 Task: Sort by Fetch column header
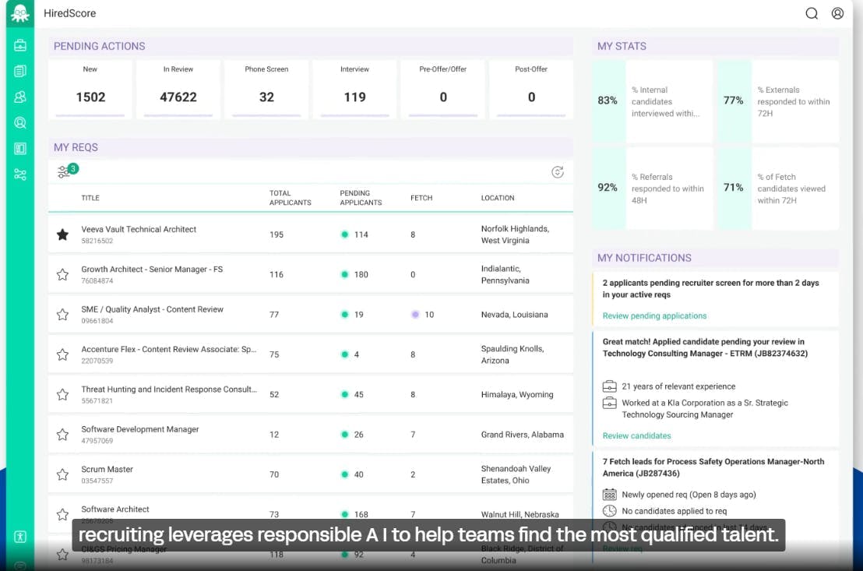(x=421, y=198)
